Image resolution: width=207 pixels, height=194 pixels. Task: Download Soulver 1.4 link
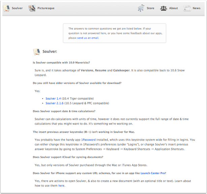pos(53,99)
